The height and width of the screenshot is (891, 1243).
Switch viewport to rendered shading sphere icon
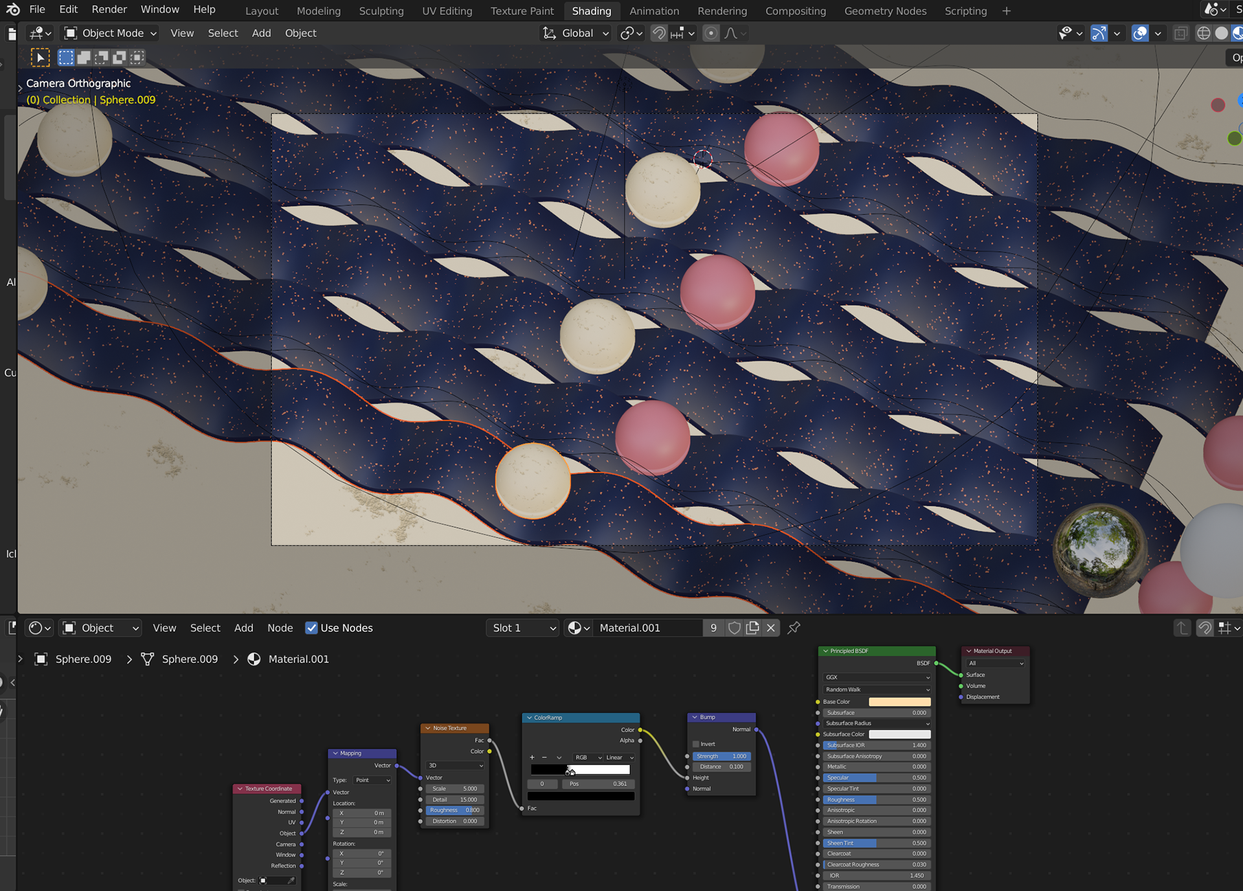pyautogui.click(x=1238, y=33)
